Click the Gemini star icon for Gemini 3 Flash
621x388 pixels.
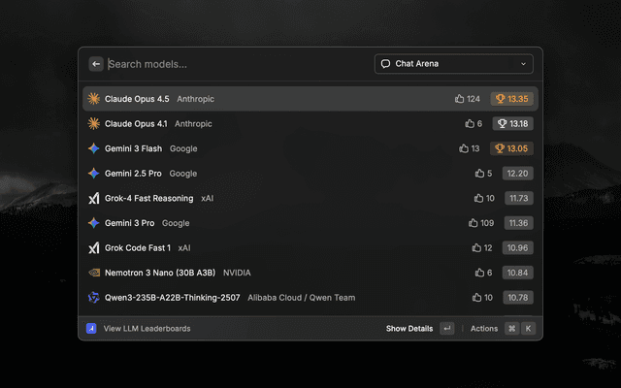[x=94, y=148]
